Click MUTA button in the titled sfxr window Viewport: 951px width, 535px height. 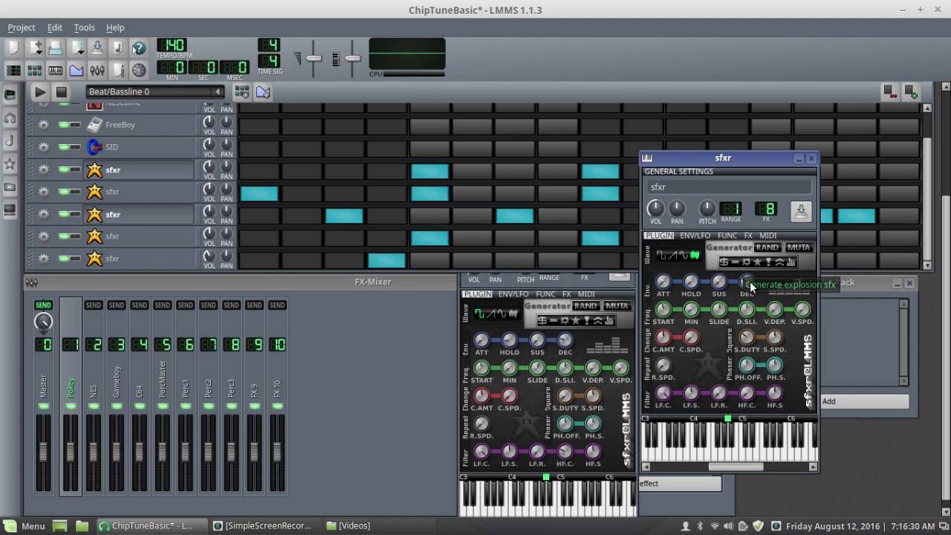tap(799, 247)
